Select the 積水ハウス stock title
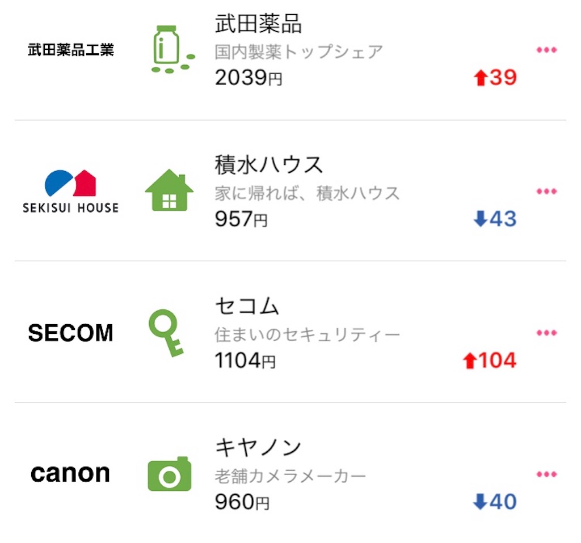 269,165
